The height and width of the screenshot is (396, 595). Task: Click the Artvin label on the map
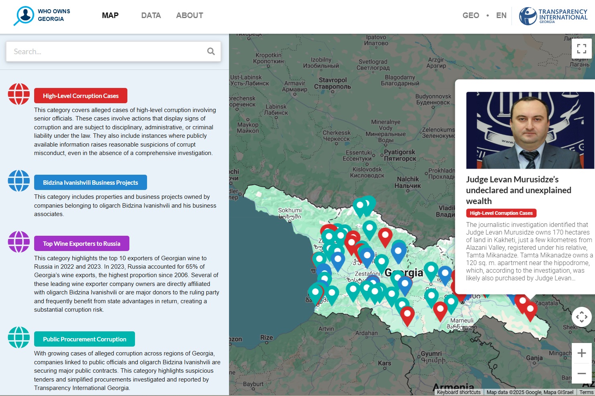[x=326, y=329]
